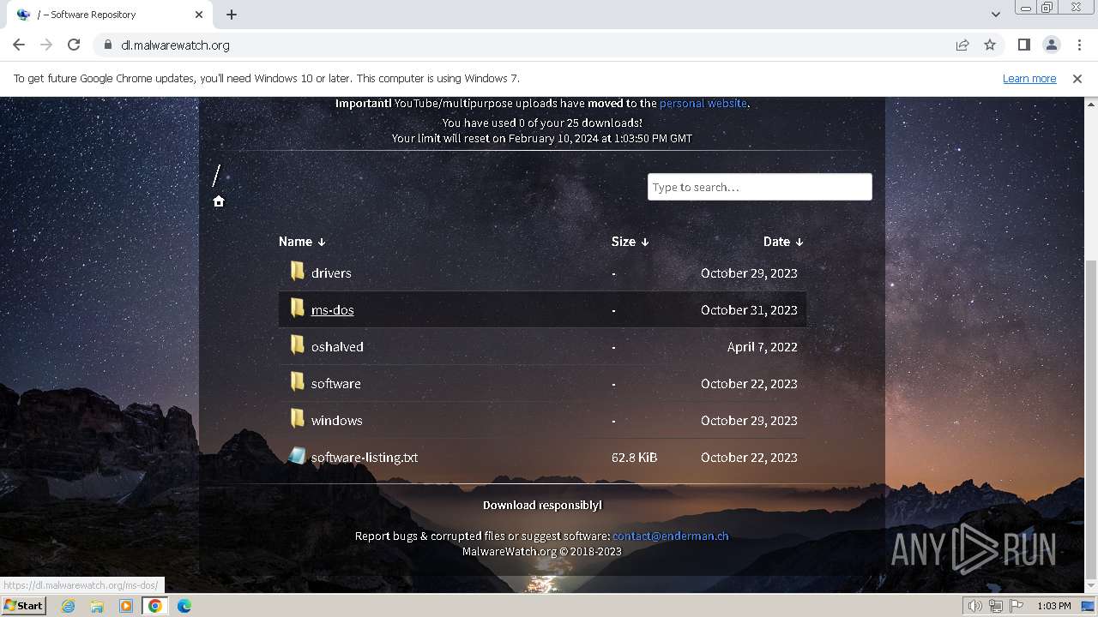Open Chrome three-dot menu
The width and height of the screenshot is (1098, 617).
(x=1079, y=45)
